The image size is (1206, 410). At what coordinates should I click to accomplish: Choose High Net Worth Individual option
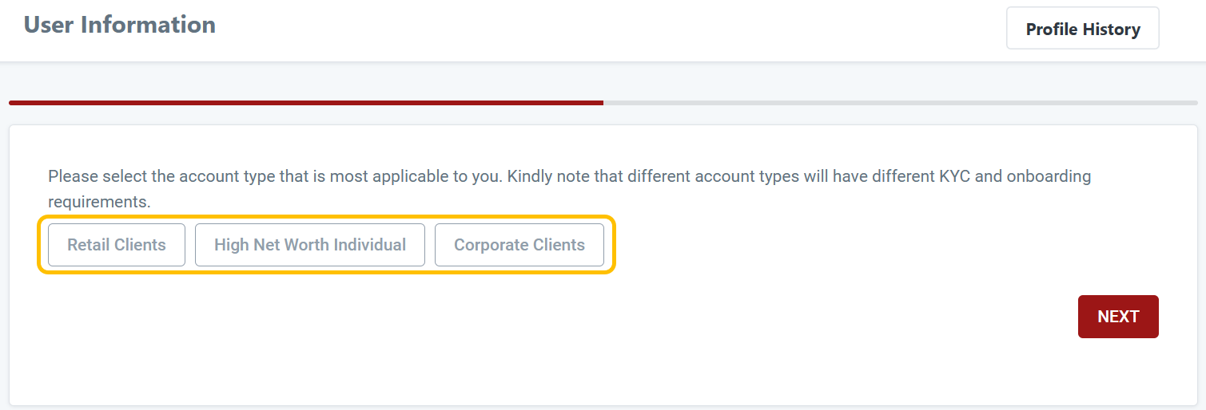tap(310, 245)
